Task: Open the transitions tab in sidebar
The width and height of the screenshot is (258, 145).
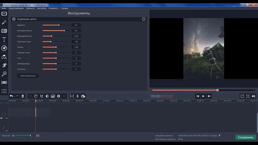Action: (4, 31)
